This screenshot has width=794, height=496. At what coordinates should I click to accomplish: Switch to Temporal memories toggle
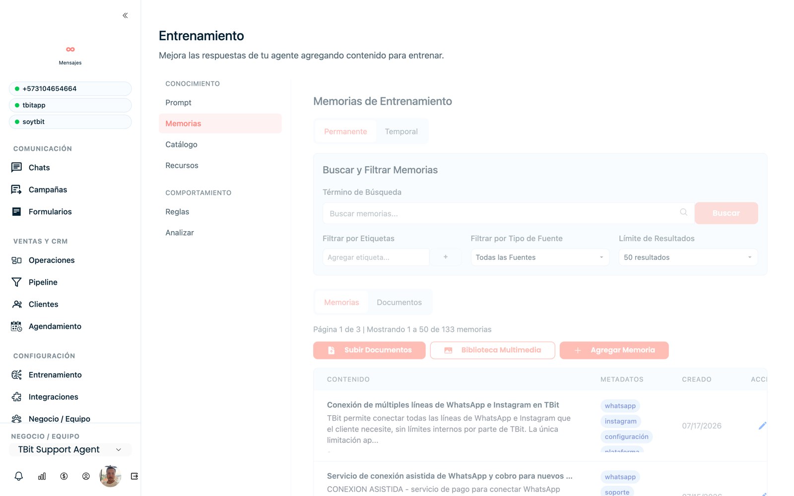[401, 131]
